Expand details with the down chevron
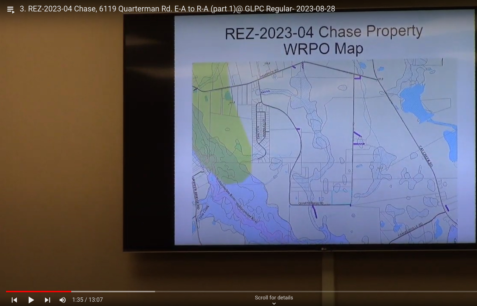Image resolution: width=477 pixels, height=306 pixels. (274, 303)
